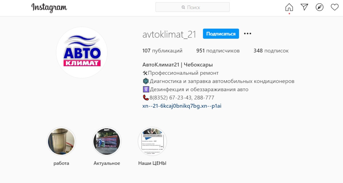Open direct messages paper plane icon

(x=304, y=7)
